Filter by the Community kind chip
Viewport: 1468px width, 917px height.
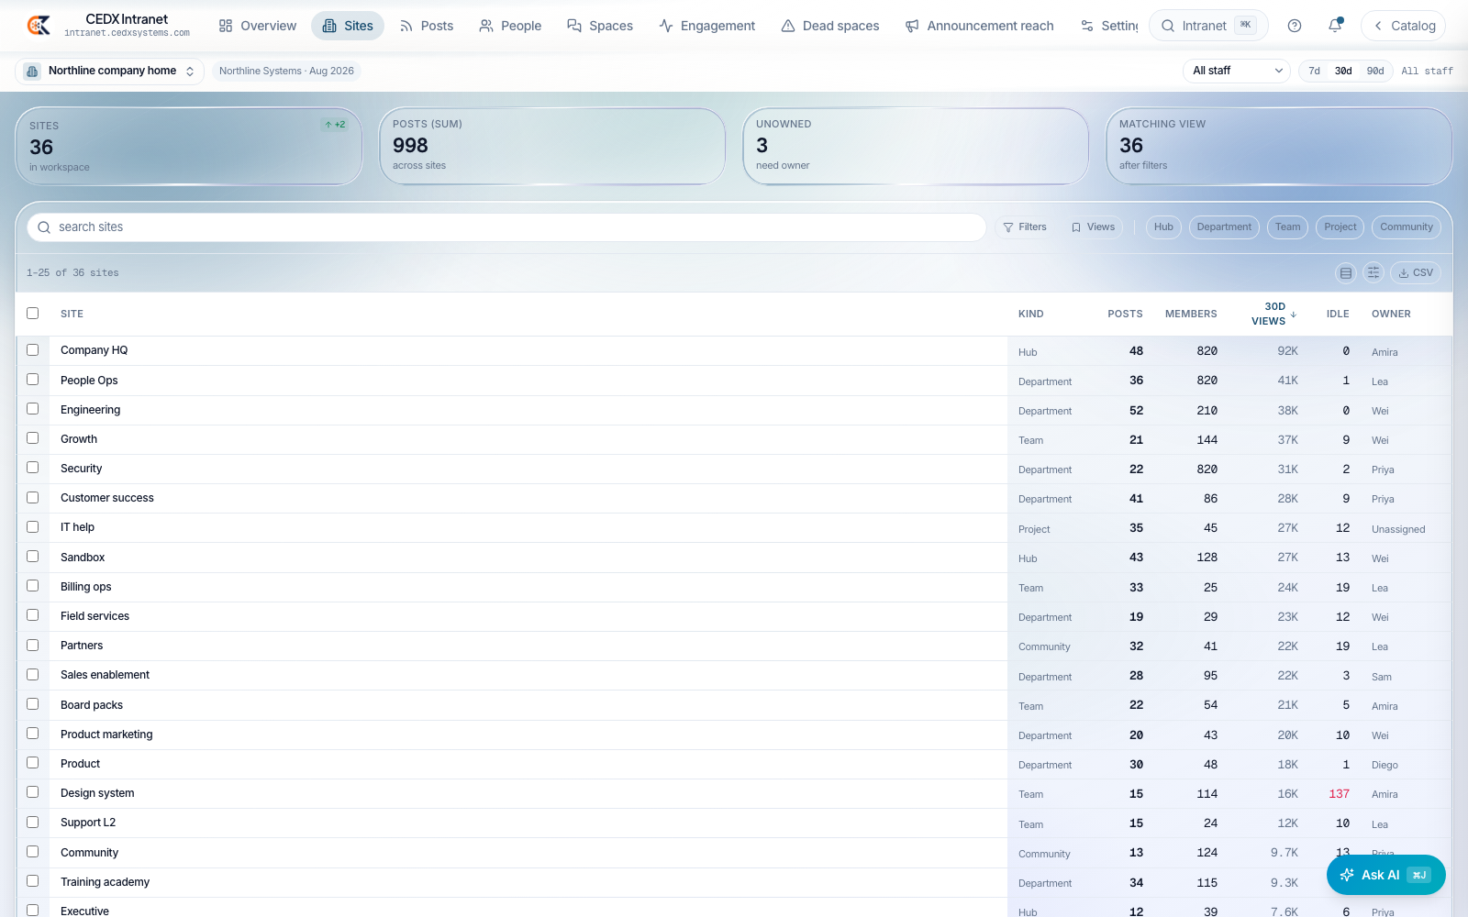[1407, 227]
